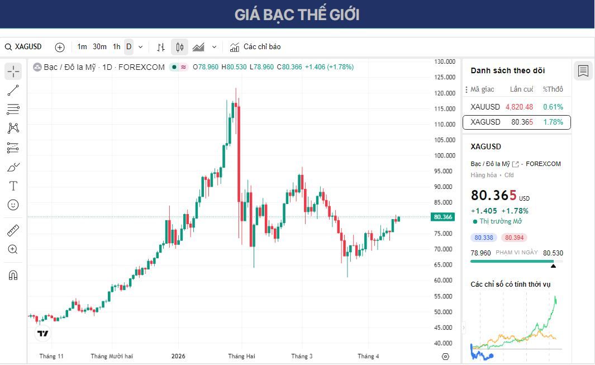This screenshot has width=595, height=365.
Task: Click the XAGUSD detail panel heading
Action: tap(485, 146)
